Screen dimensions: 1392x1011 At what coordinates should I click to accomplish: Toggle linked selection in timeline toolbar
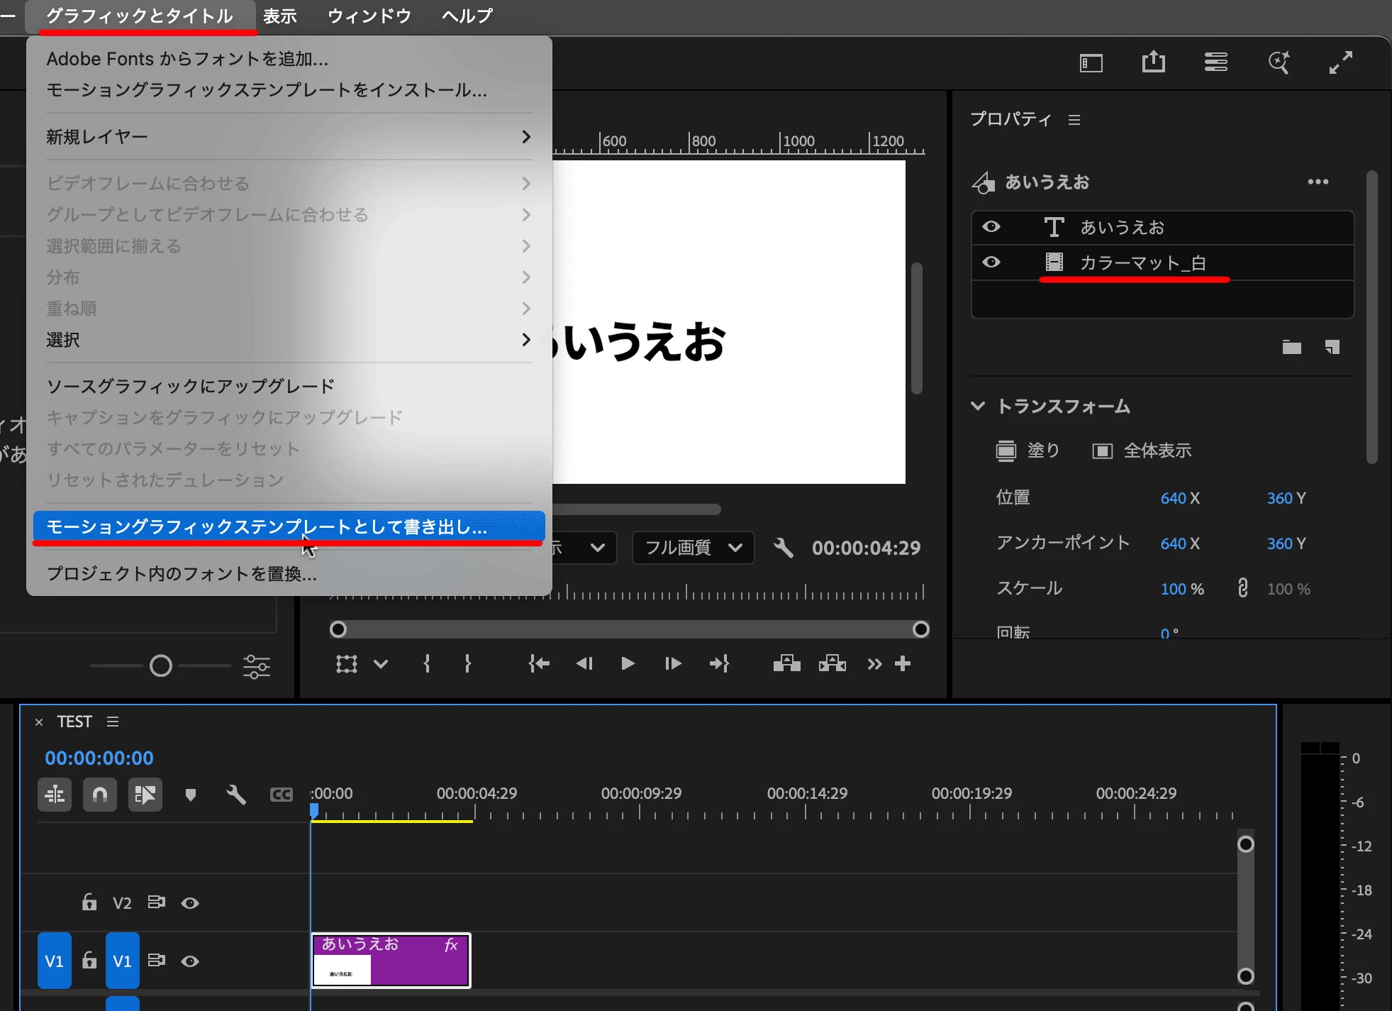pyautogui.click(x=145, y=795)
